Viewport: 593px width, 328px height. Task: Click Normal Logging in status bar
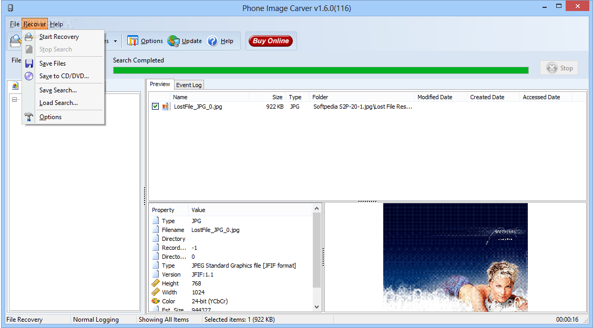(96, 320)
